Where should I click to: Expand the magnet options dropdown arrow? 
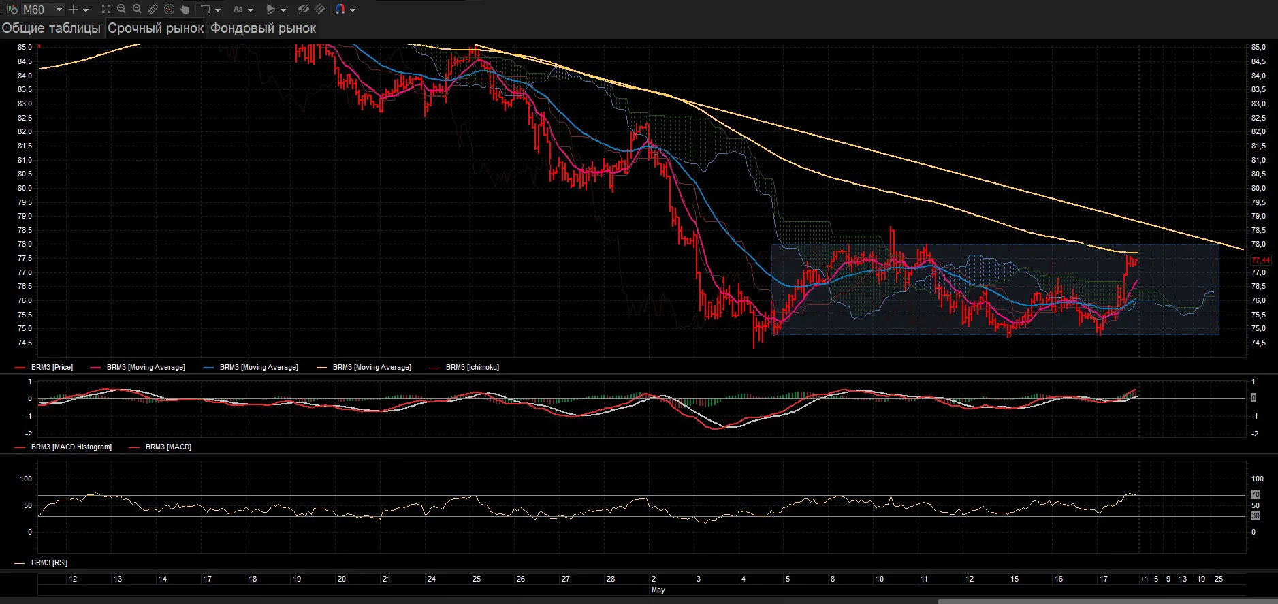tap(353, 10)
